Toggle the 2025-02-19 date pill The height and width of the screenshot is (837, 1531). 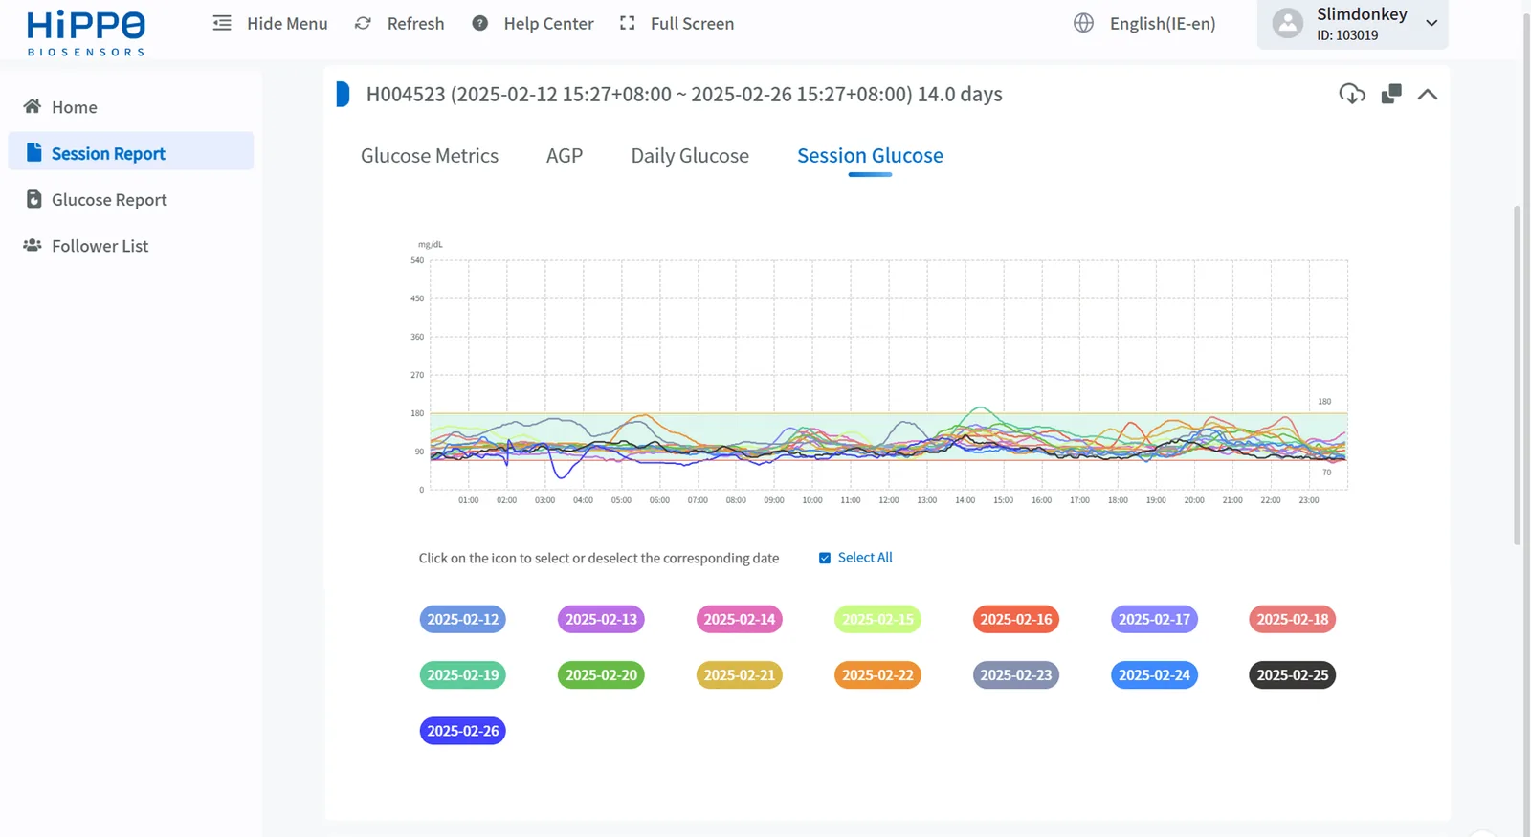tap(463, 674)
